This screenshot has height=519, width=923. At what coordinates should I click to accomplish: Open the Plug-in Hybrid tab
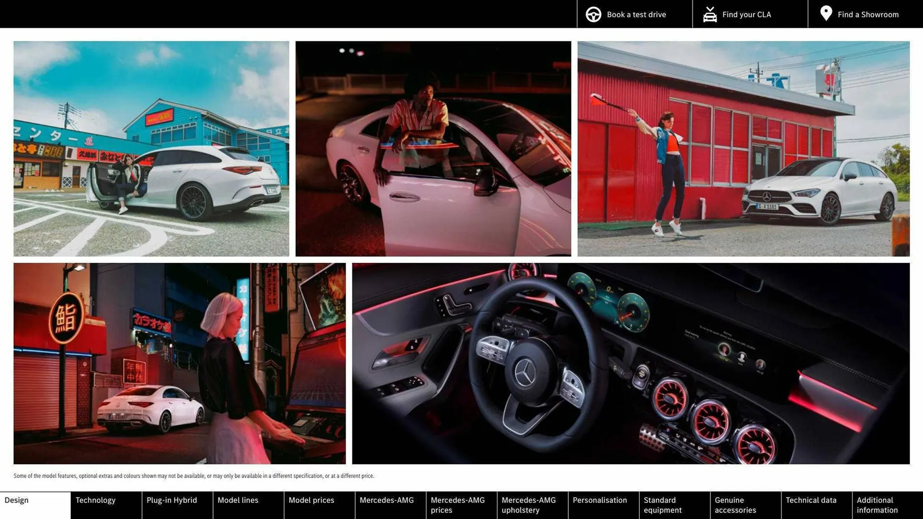coord(172,500)
